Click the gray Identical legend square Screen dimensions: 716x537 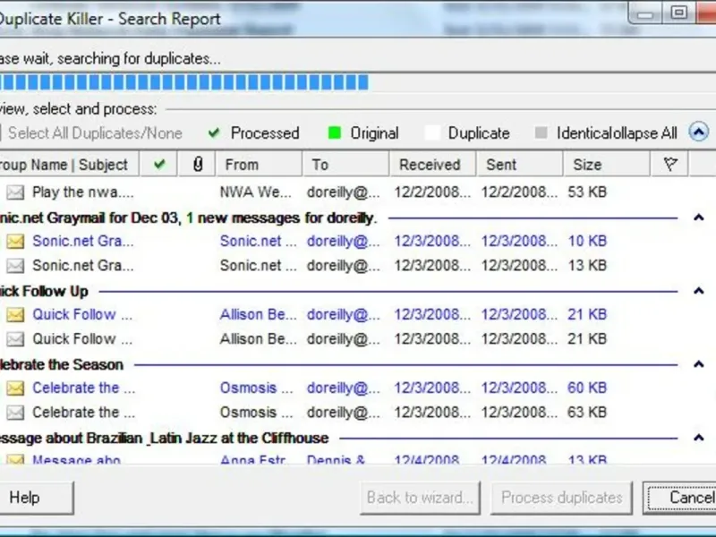coord(541,132)
